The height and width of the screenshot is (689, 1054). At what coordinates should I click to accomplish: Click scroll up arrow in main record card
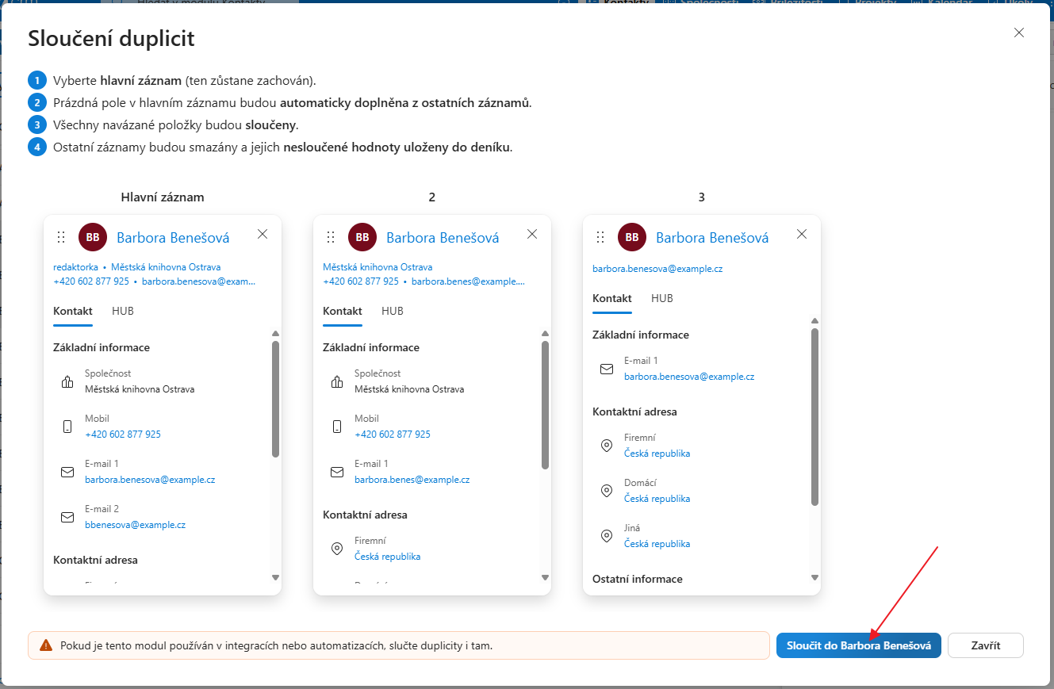coord(275,334)
